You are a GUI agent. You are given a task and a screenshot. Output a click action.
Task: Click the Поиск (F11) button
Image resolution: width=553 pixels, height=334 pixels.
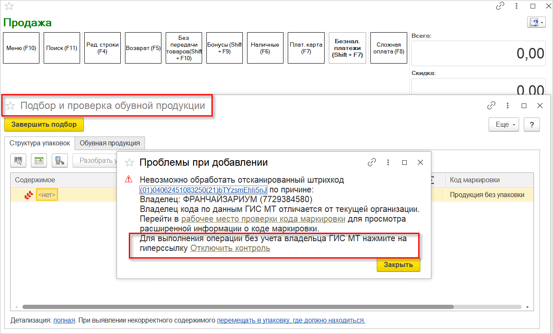click(62, 48)
